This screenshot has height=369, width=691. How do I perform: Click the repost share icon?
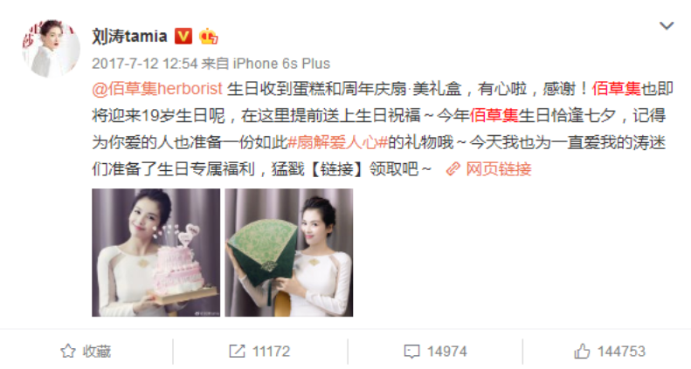[x=237, y=352]
